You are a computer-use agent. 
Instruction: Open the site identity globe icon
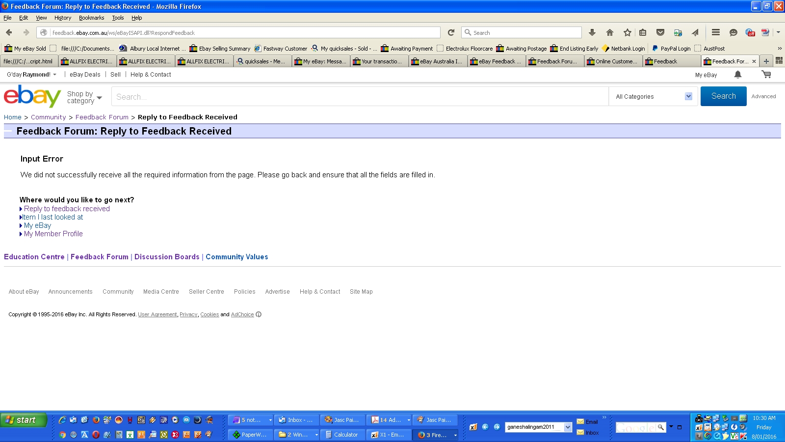(x=44, y=32)
